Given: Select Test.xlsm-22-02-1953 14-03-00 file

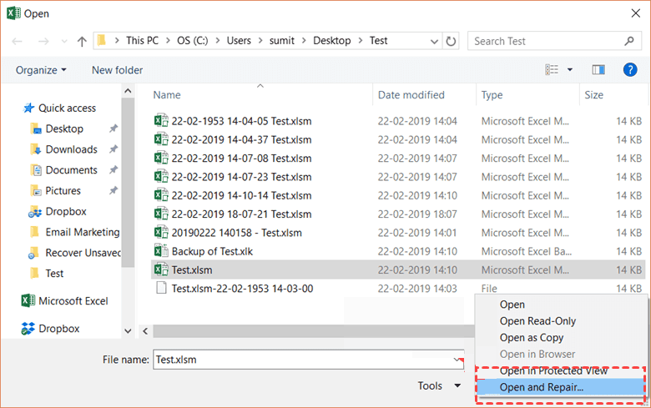Looking at the screenshot, I should coord(243,289).
